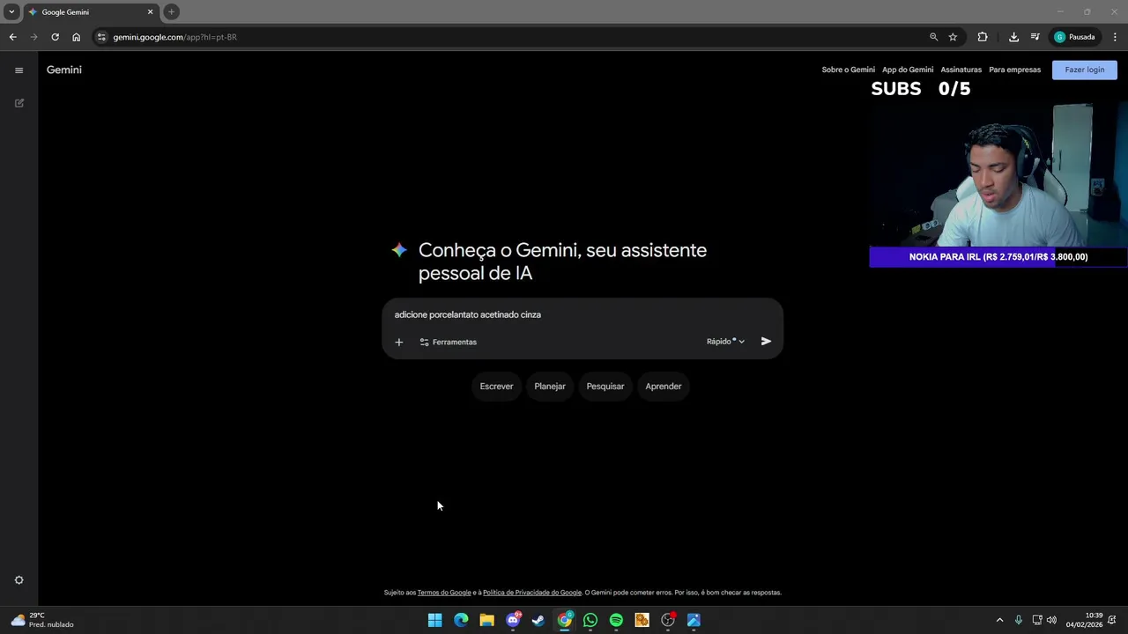
Task: Open Sobre o Gemini link
Action: pos(848,70)
